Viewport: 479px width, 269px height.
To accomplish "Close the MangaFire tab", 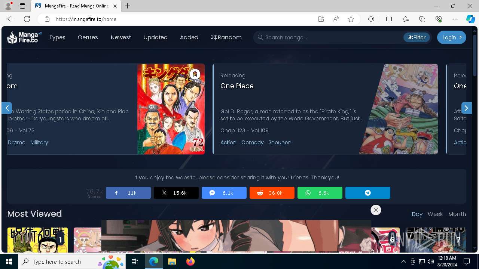I will click(x=115, y=6).
